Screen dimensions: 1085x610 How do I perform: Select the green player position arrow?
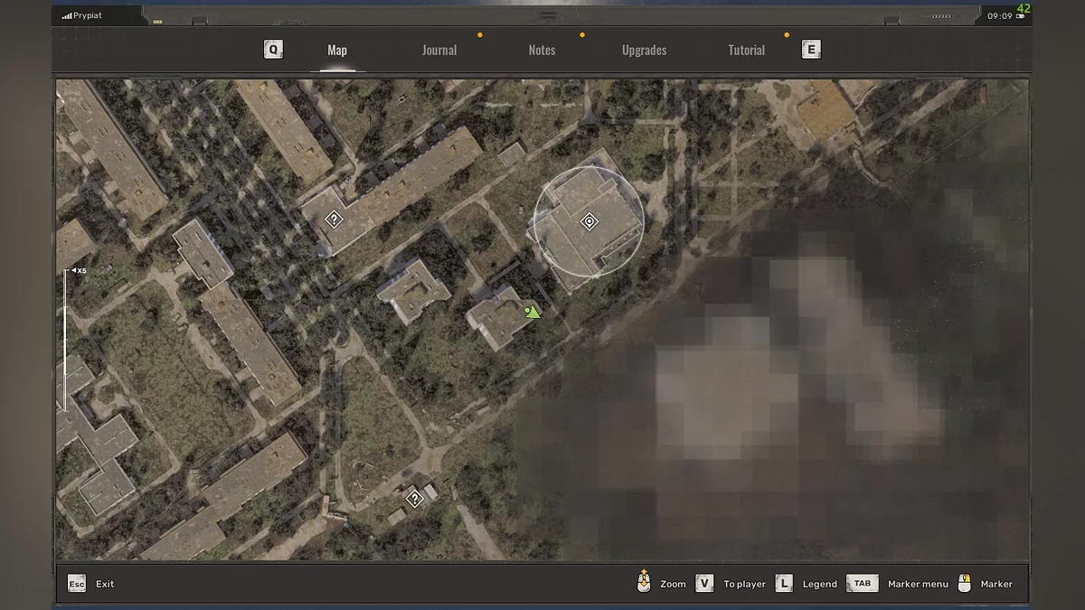tap(532, 313)
